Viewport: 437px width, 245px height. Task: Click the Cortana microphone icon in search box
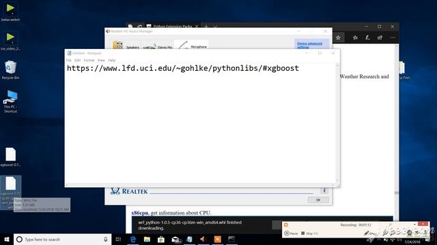pos(106,239)
